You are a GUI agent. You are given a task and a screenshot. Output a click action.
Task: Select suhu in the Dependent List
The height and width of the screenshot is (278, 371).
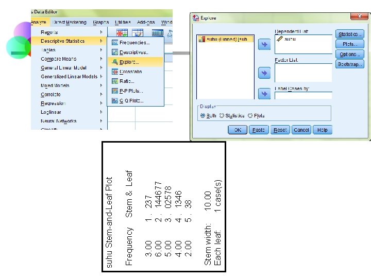[x=290, y=39]
